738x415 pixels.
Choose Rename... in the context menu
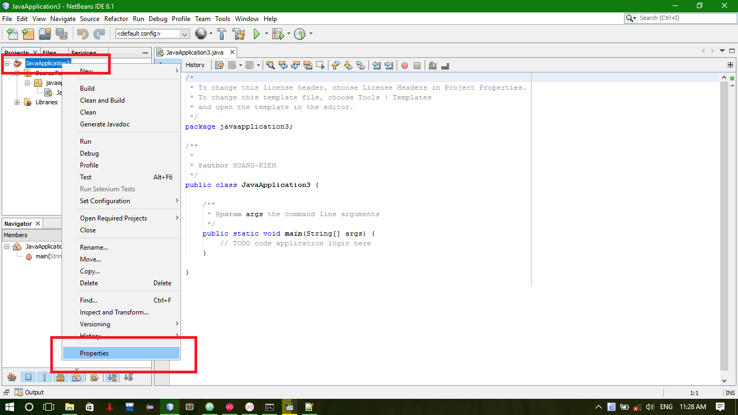[x=121, y=247]
